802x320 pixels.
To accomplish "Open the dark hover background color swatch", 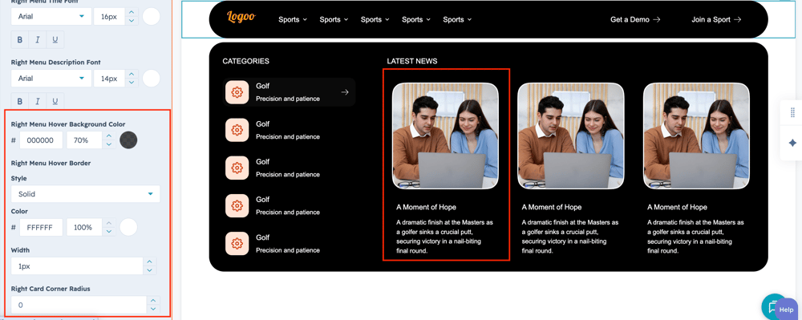I will 128,140.
